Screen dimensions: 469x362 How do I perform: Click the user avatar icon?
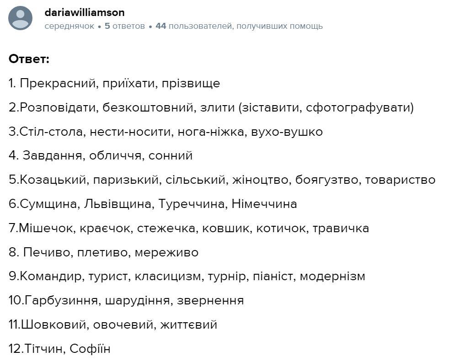[x=21, y=18]
